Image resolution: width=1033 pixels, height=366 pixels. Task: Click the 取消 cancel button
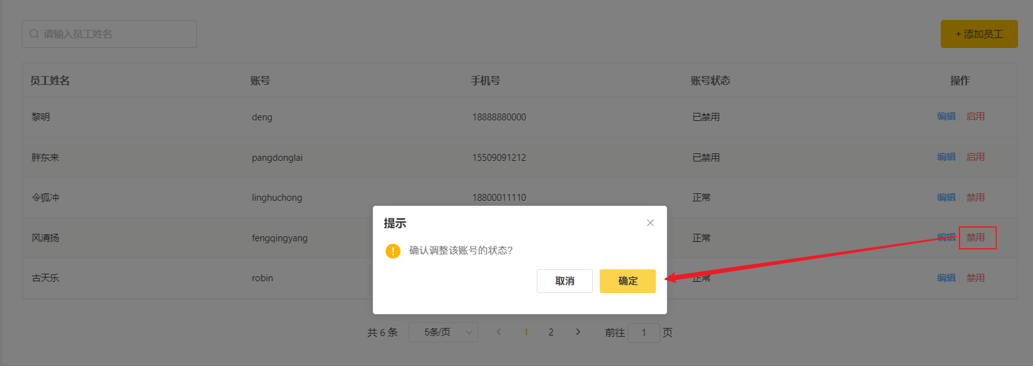coord(564,281)
